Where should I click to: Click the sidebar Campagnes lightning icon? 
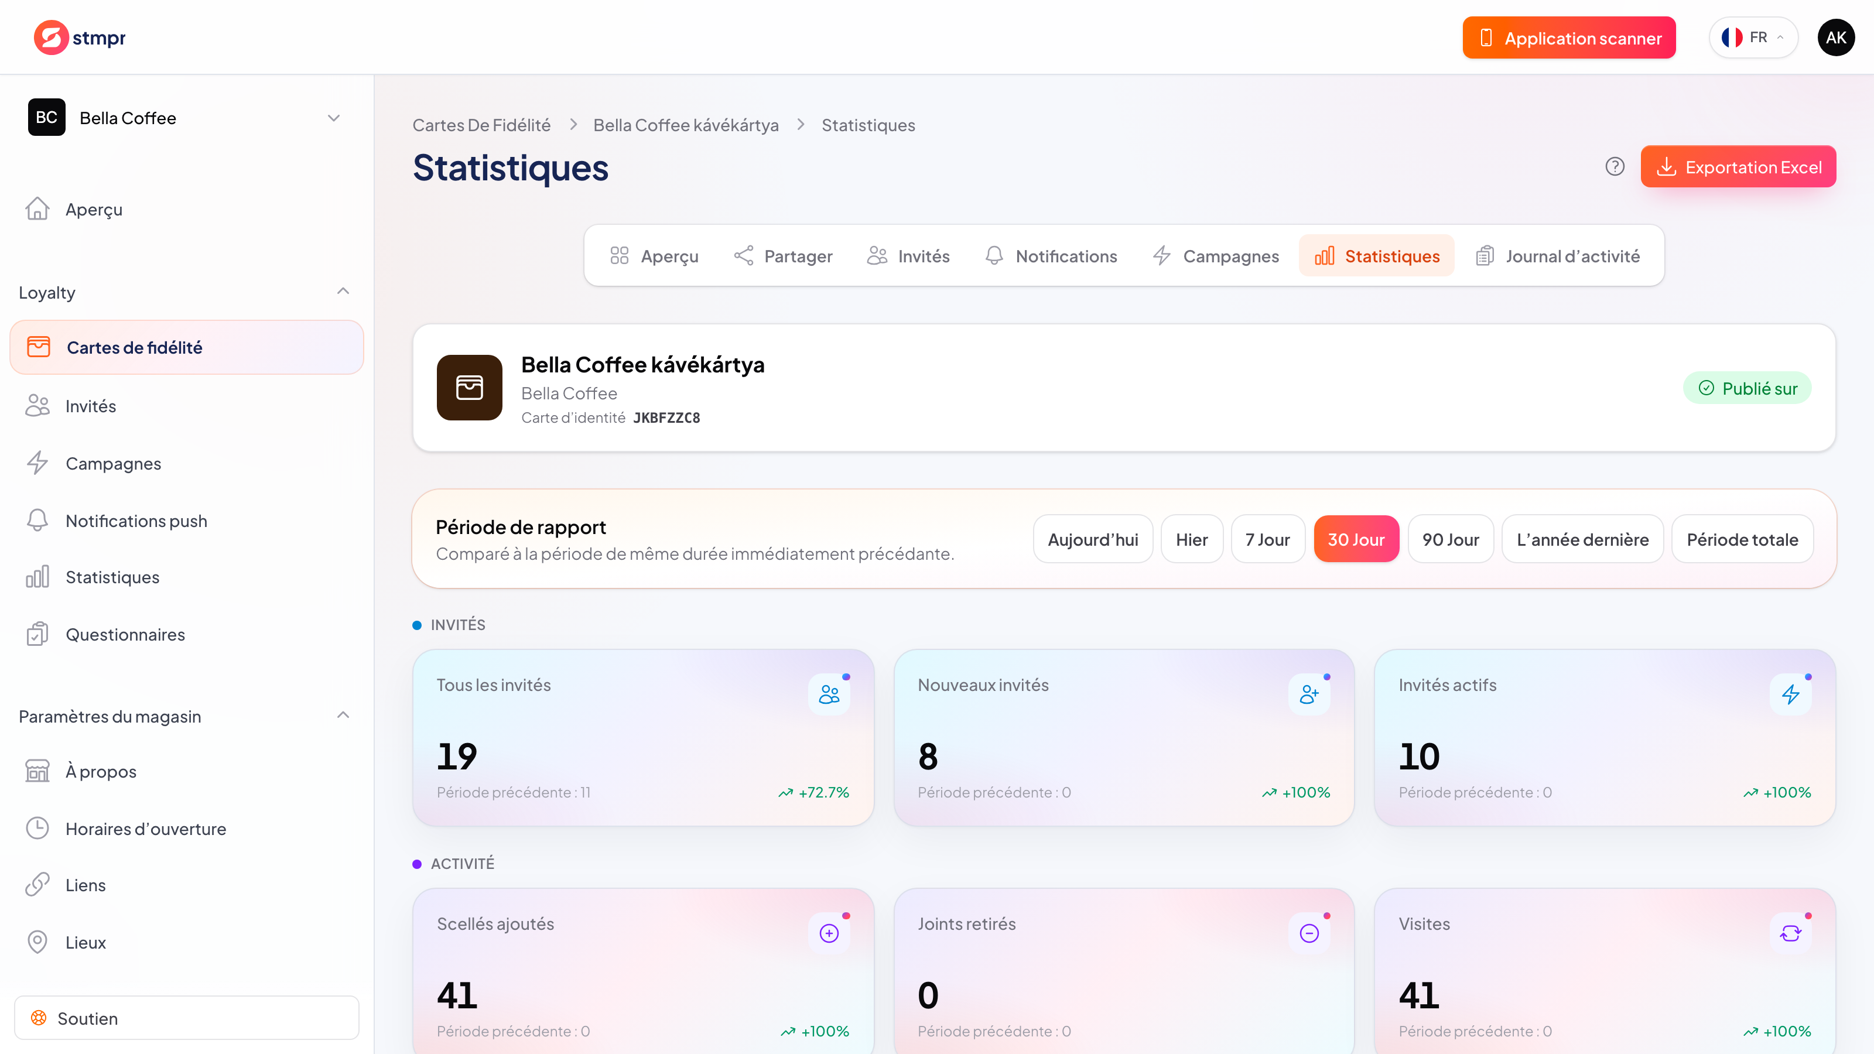pyautogui.click(x=37, y=463)
